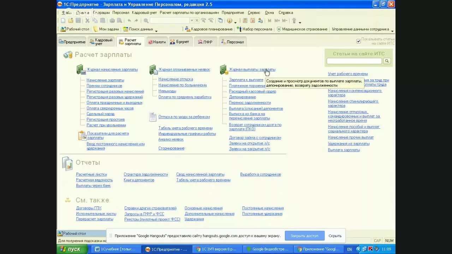This screenshot has width=452, height=254.
Task: Open Расходный кассовый ордер link
Action: tap(252, 91)
